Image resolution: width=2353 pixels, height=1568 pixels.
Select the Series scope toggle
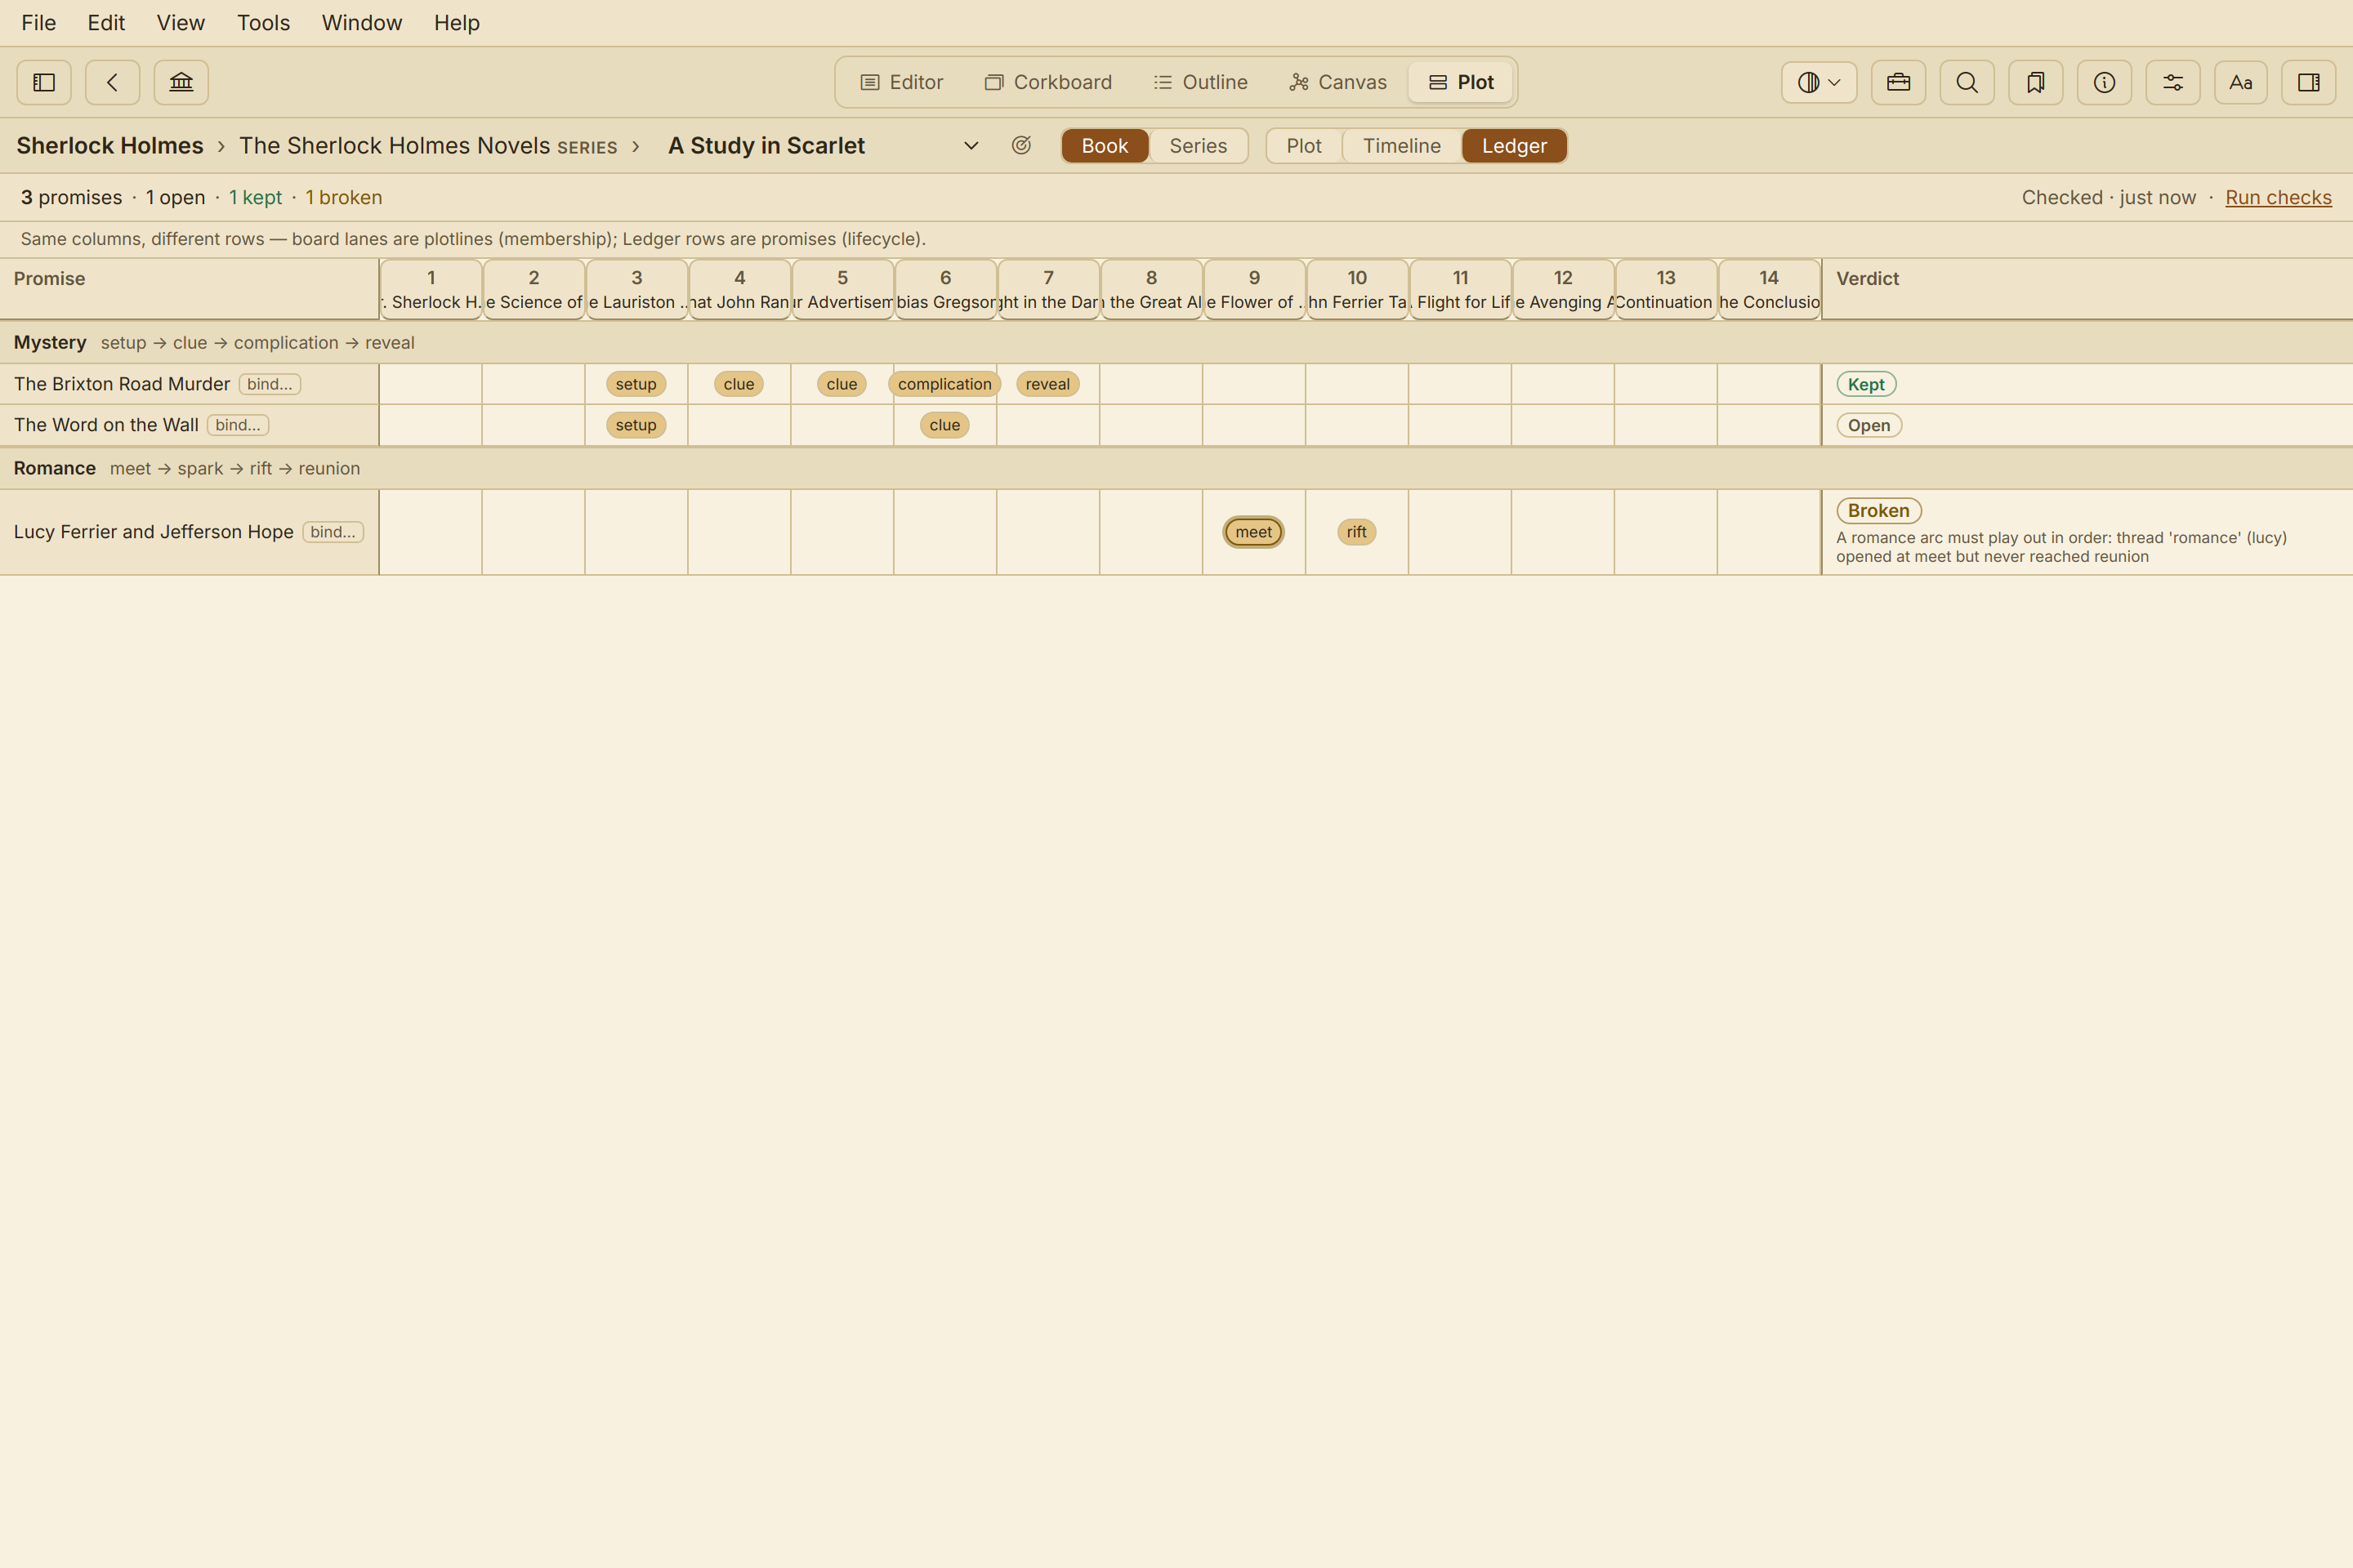[1198, 146]
